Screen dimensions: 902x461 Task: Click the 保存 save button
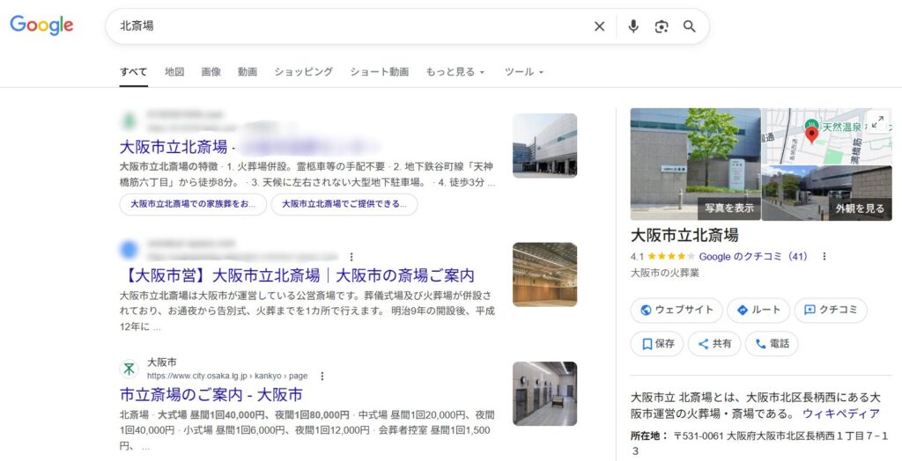[x=657, y=344]
